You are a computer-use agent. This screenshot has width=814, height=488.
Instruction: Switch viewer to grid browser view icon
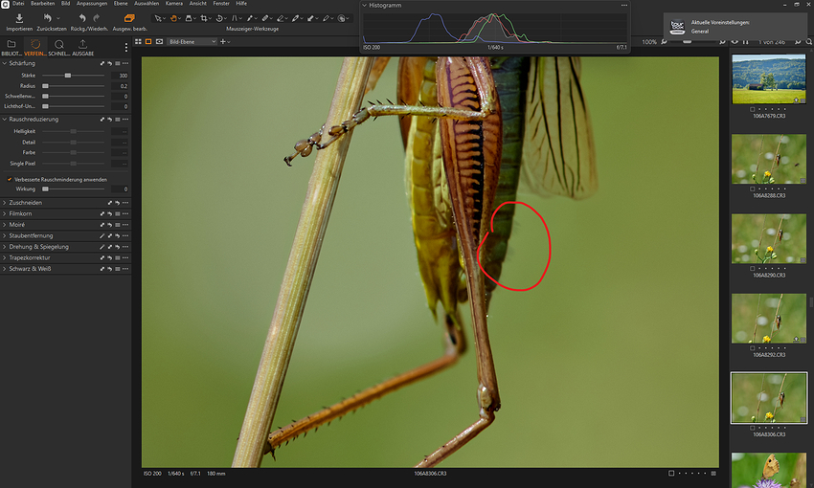[138, 41]
